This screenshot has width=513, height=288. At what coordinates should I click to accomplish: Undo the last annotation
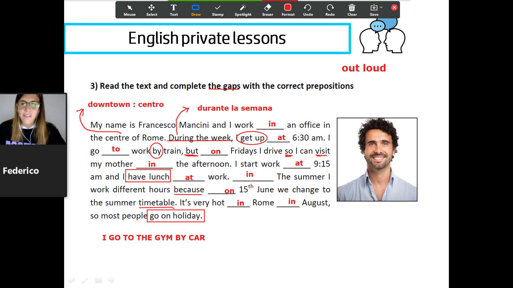[x=308, y=10]
